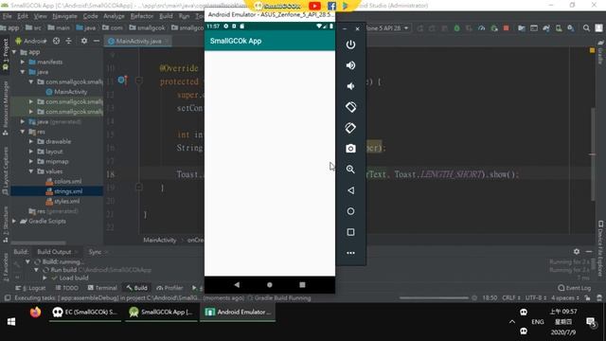Collapse the app root folder

pyautogui.click(x=15, y=52)
